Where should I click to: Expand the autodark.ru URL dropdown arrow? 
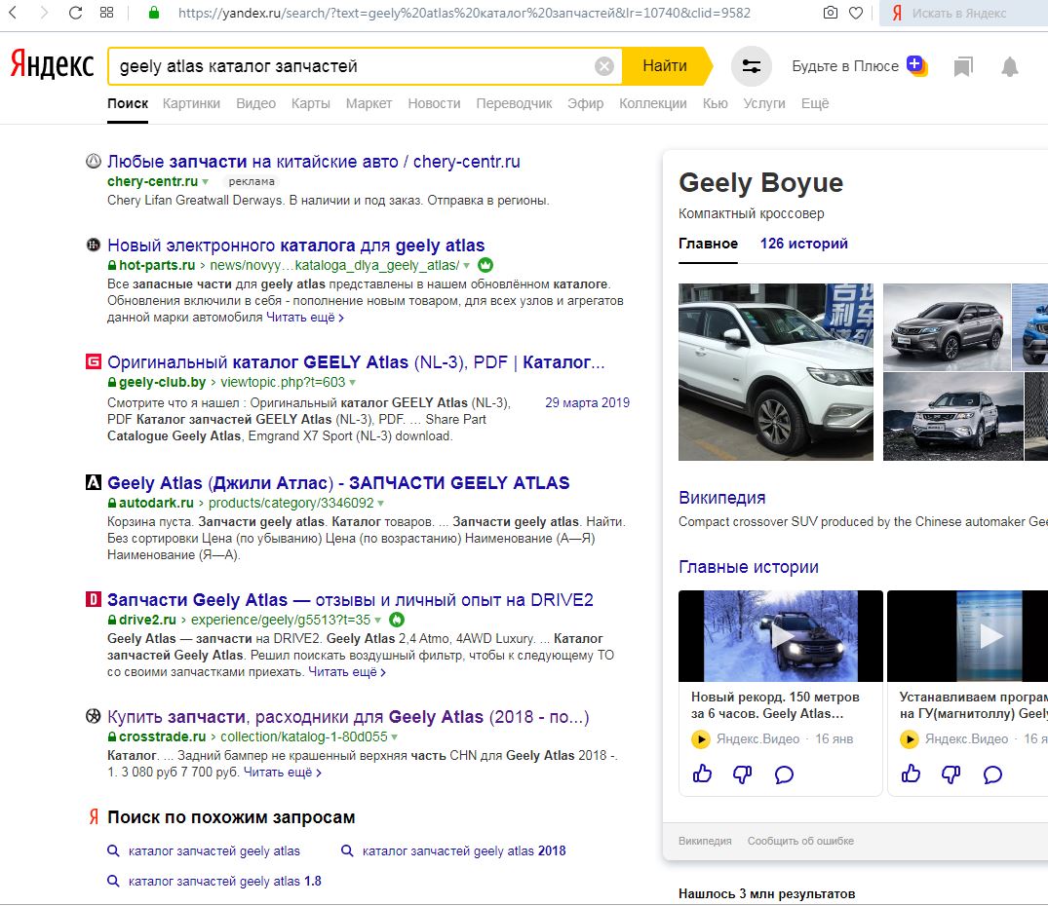tap(381, 503)
